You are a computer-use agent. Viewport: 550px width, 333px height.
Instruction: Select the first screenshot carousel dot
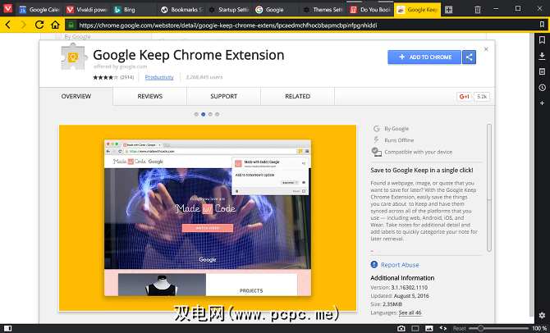pos(196,114)
